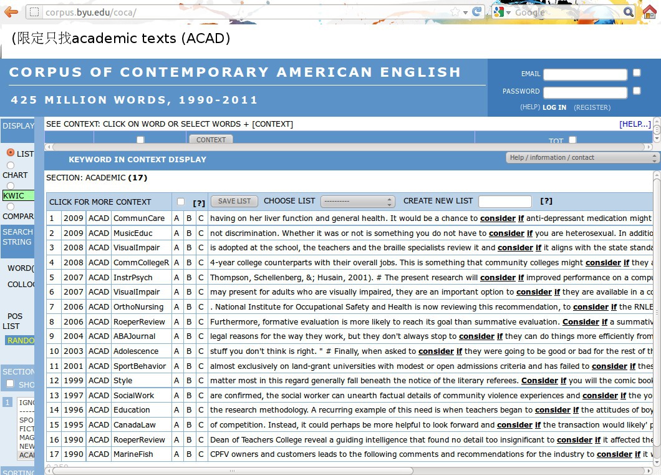Select SPOKEN in the sections list
This screenshot has height=475, width=661.
[x=26, y=420]
